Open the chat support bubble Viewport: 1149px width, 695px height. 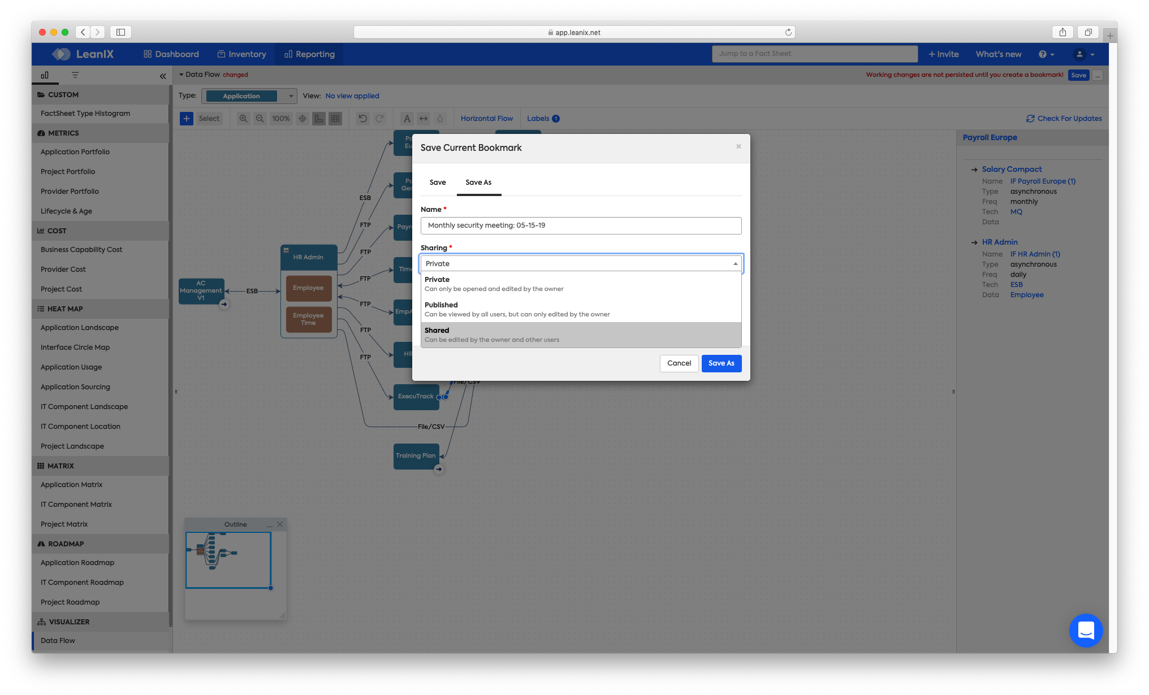[x=1086, y=630]
